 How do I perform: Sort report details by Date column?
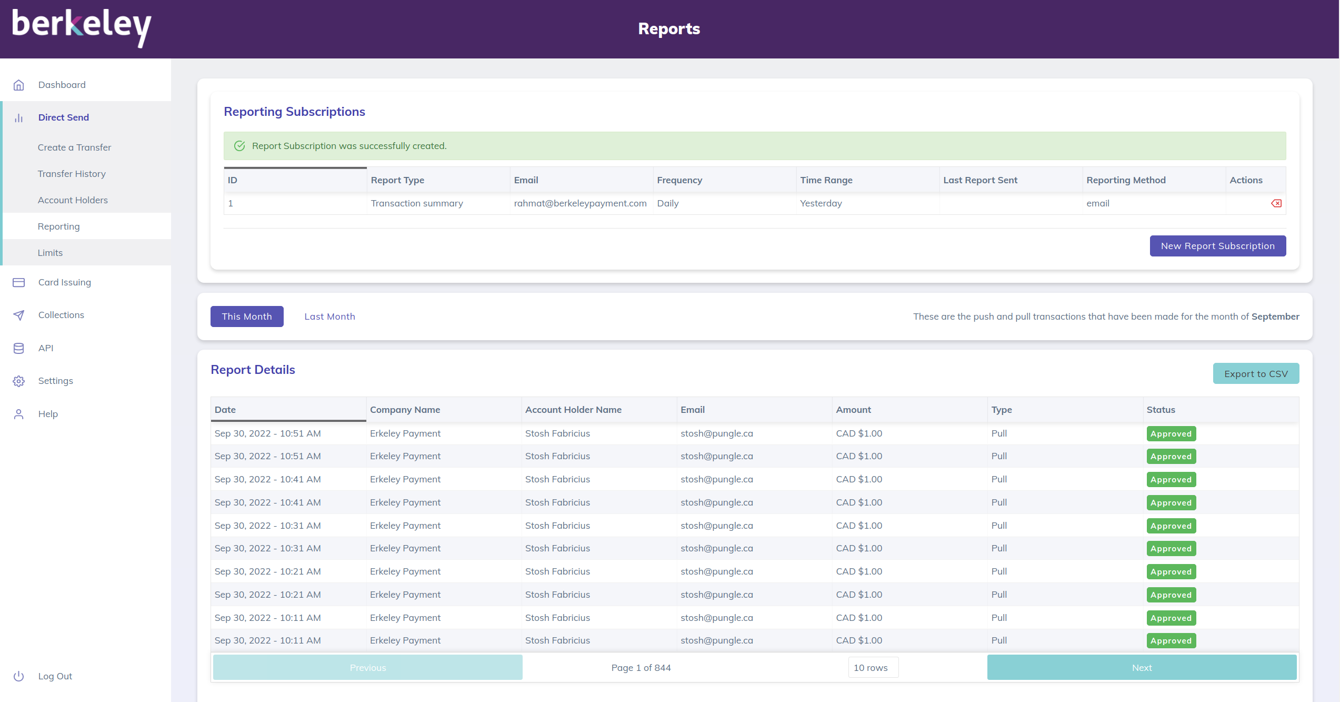click(x=288, y=410)
